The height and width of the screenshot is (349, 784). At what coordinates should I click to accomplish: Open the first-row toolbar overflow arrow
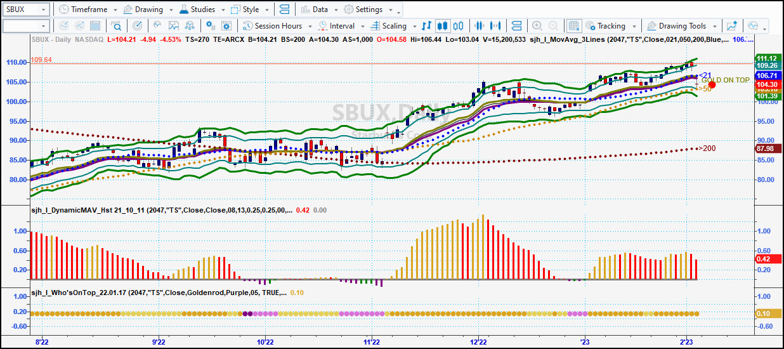(399, 13)
